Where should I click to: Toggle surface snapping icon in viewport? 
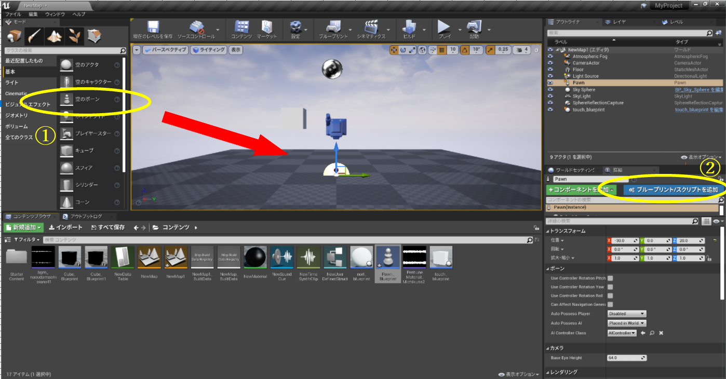433,50
